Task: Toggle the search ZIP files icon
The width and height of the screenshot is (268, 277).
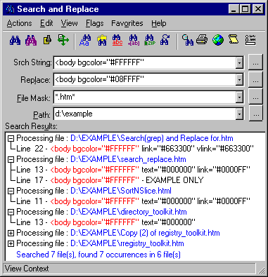Action: [x=150, y=40]
